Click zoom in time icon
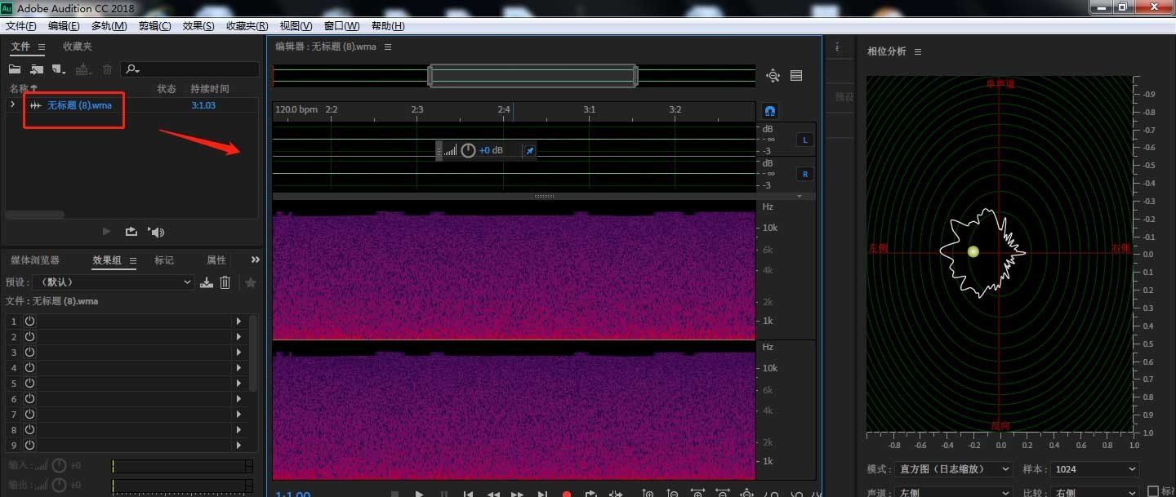The width and height of the screenshot is (1176, 497). pos(697,493)
